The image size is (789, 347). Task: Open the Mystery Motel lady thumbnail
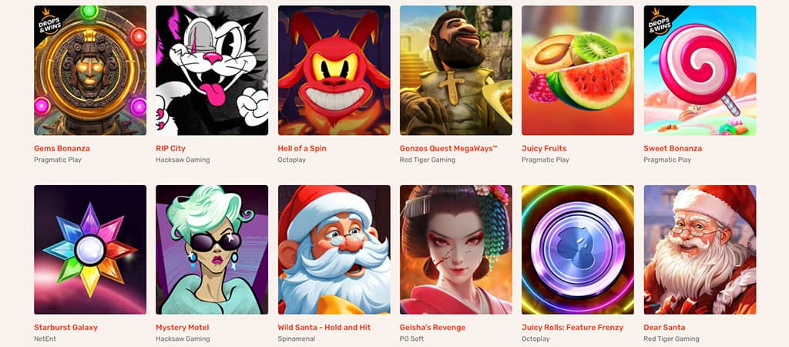212,250
